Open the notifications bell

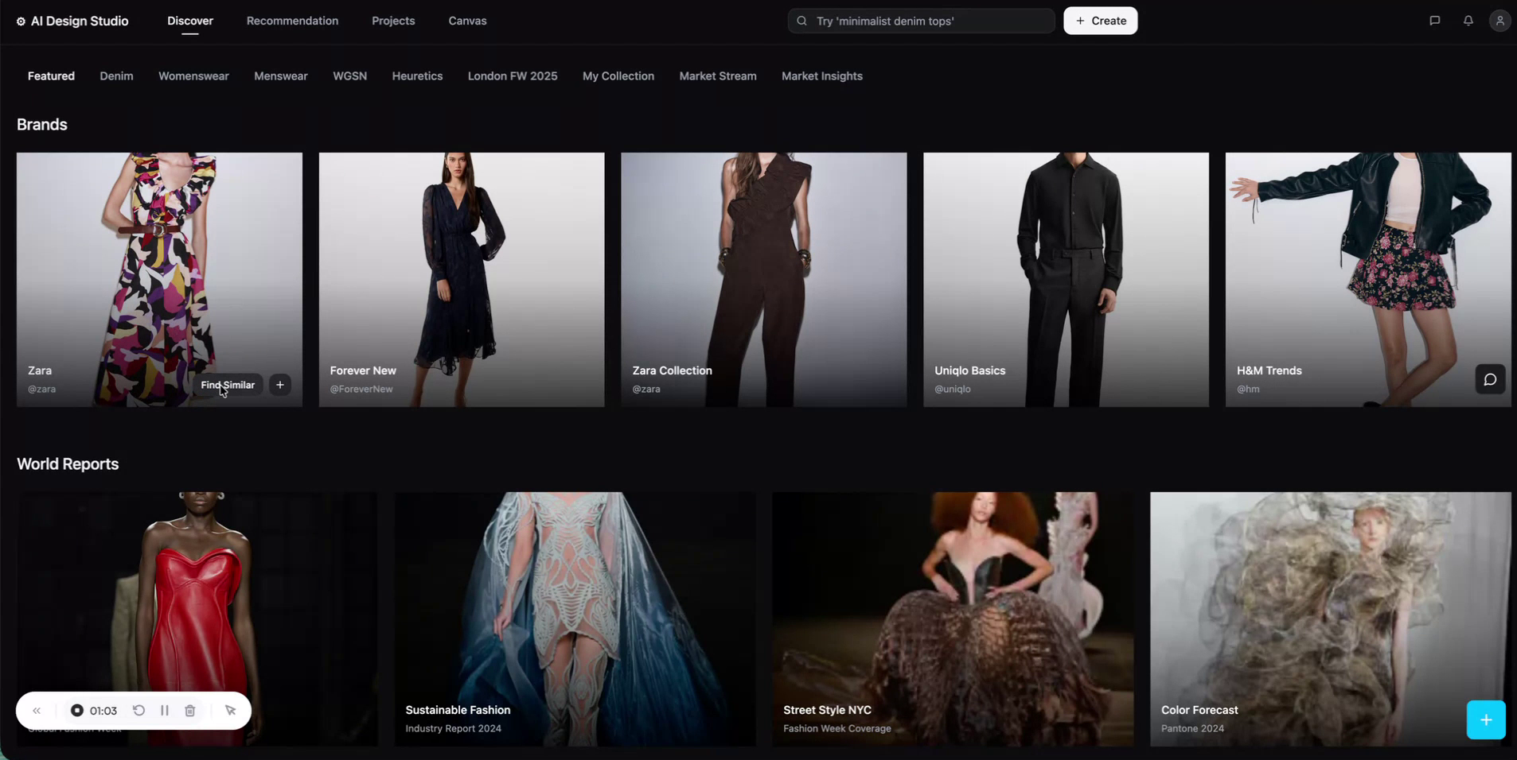pos(1468,21)
